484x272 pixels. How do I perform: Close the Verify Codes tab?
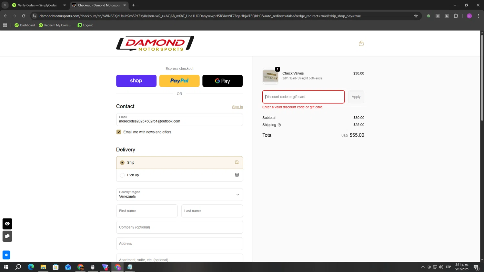[x=64, y=5]
